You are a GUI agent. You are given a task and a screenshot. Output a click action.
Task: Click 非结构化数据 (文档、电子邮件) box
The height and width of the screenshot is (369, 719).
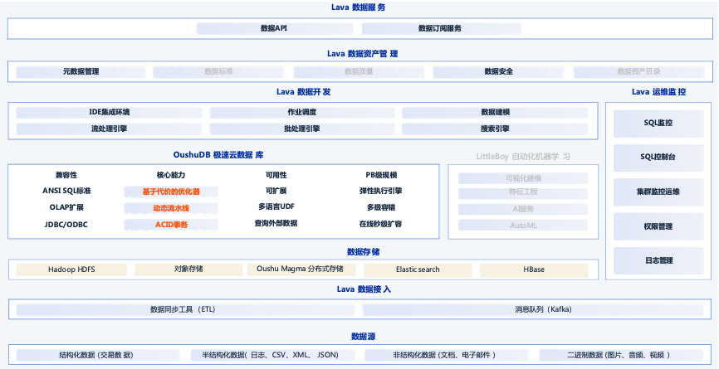point(446,355)
